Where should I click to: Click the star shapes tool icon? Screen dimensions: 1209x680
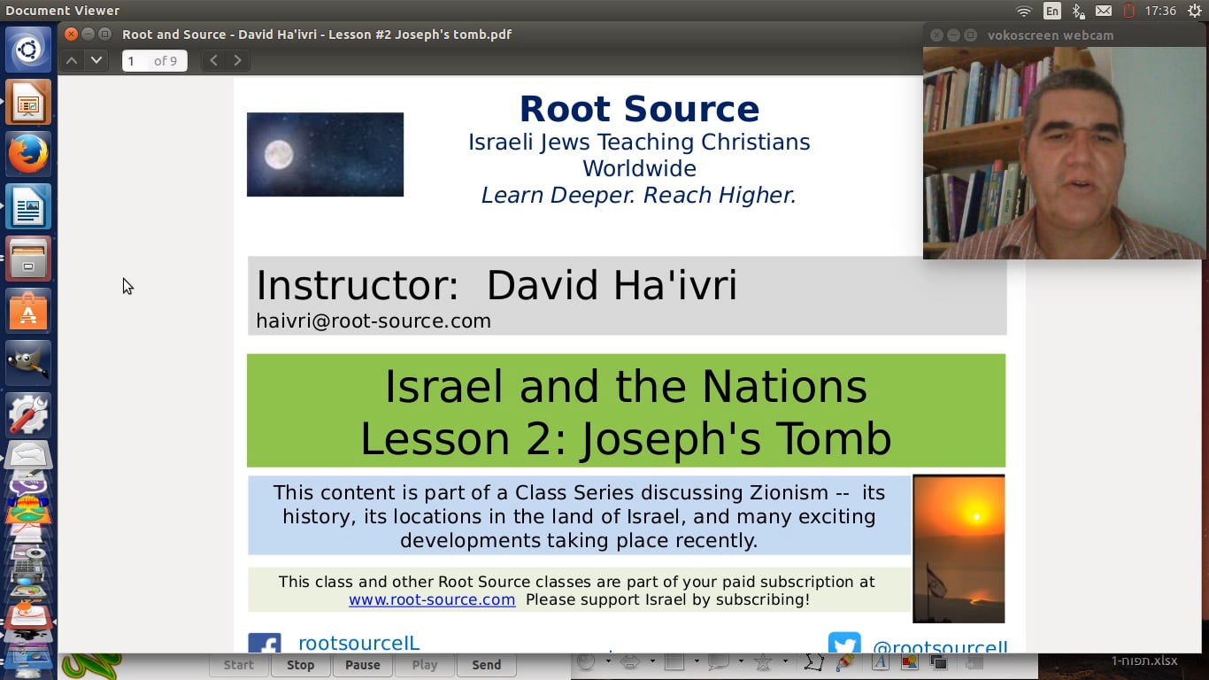763,661
